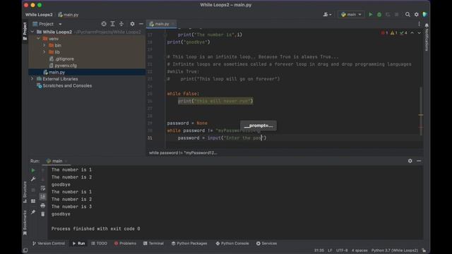Rerun main with the Run panel play icon
The width and height of the screenshot is (452, 254).
[33, 170]
